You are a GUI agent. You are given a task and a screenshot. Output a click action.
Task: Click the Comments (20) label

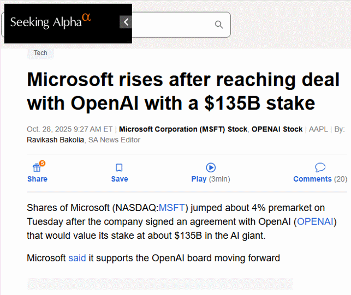[x=320, y=179]
